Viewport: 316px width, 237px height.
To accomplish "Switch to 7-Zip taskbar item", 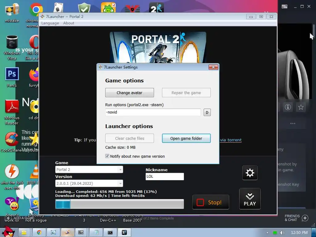I will click(81, 233).
